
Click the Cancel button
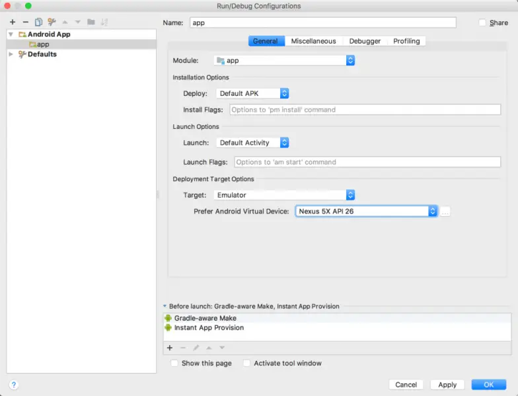point(406,385)
